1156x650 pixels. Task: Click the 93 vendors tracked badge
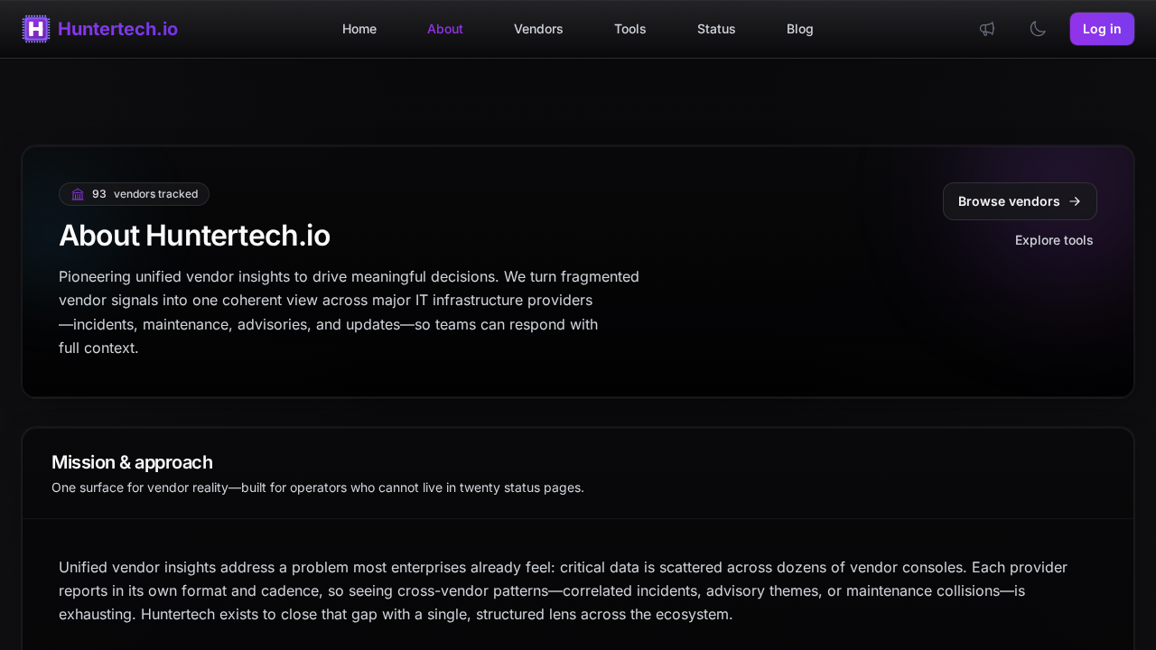(144, 194)
